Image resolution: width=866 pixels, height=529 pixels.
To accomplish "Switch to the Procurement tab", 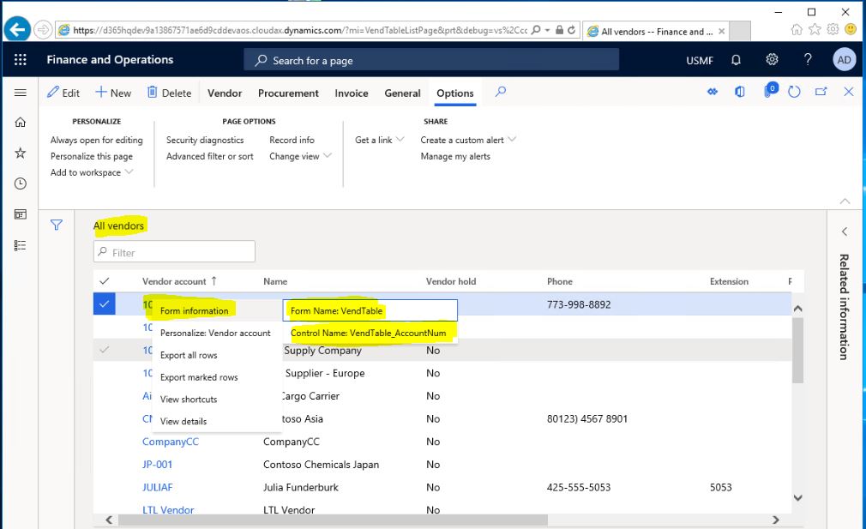I will 288,93.
